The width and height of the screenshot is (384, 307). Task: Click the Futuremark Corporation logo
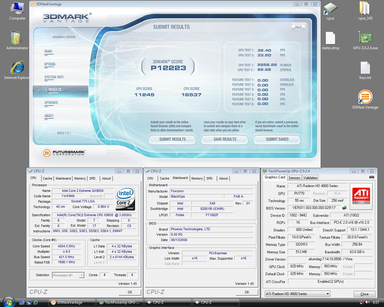(x=64, y=153)
